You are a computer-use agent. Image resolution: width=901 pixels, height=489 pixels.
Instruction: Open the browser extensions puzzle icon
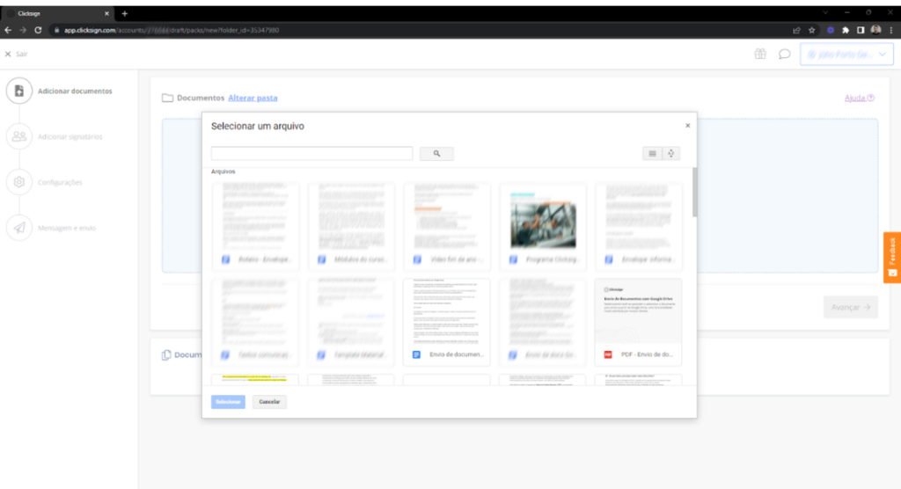coord(846,30)
